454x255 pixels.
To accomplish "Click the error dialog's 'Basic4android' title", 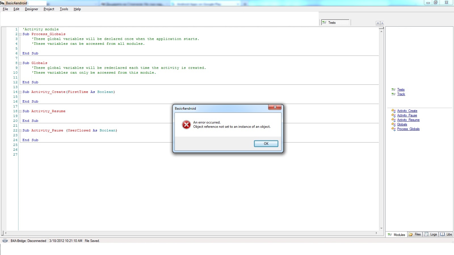I will tap(185, 109).
